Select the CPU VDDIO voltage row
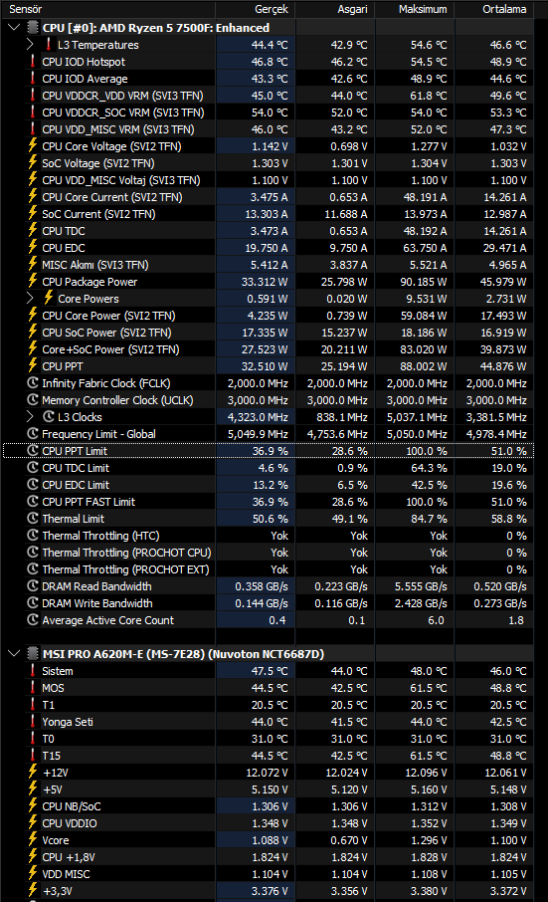Image resolution: width=548 pixels, height=902 pixels. (268, 823)
